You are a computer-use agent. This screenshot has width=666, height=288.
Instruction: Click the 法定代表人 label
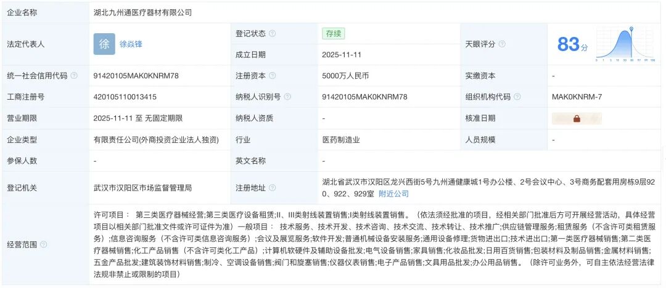pos(26,44)
